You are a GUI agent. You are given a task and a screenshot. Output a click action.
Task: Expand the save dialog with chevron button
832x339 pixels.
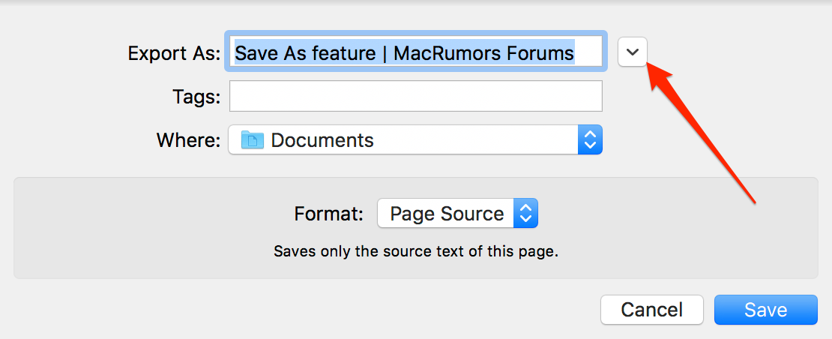pyautogui.click(x=633, y=52)
